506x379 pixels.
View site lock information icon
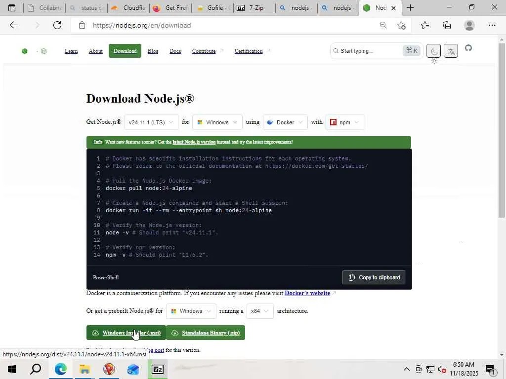pyautogui.click(x=82, y=25)
